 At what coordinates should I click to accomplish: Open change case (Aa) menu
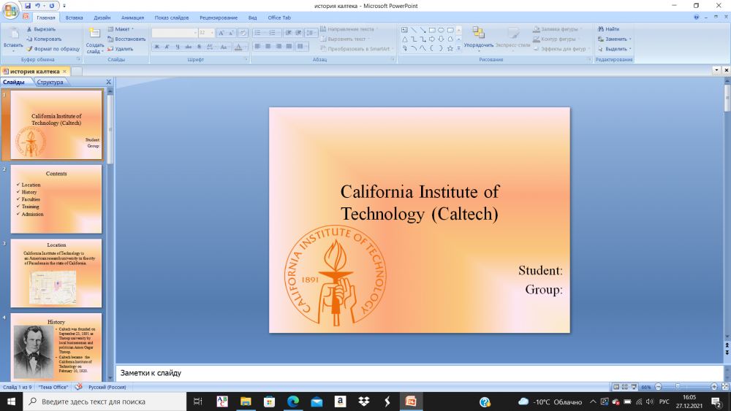click(224, 47)
